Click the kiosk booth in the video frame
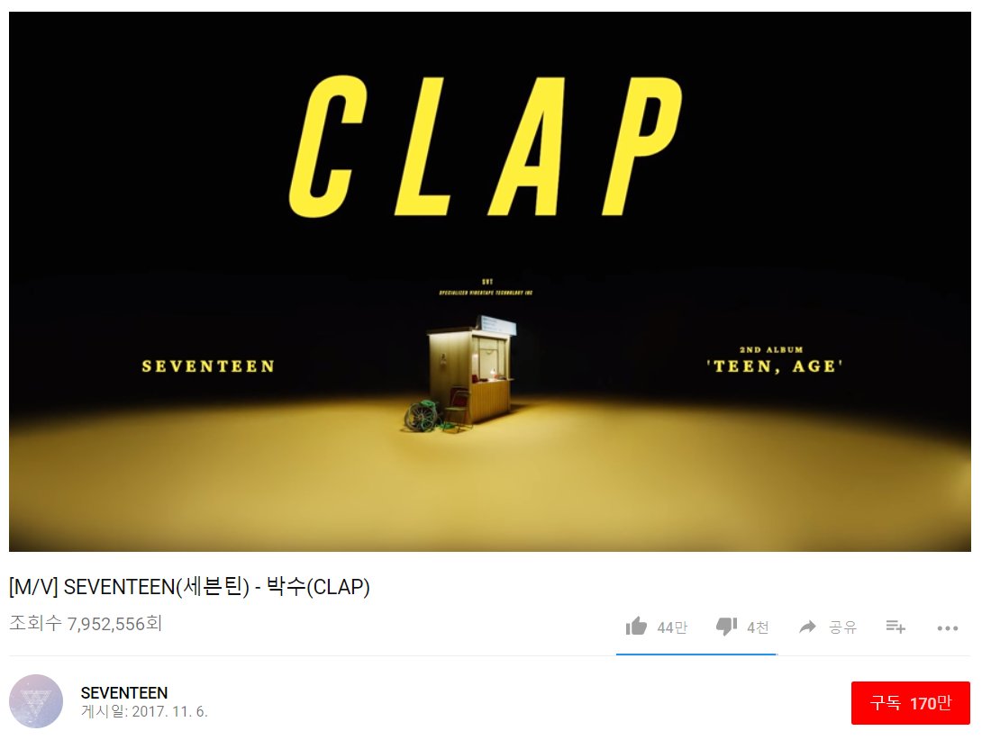 (x=471, y=369)
